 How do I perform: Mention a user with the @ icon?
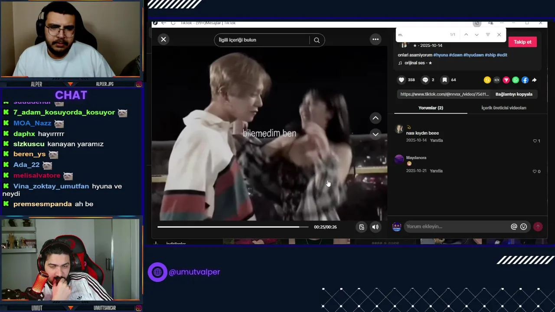514,227
